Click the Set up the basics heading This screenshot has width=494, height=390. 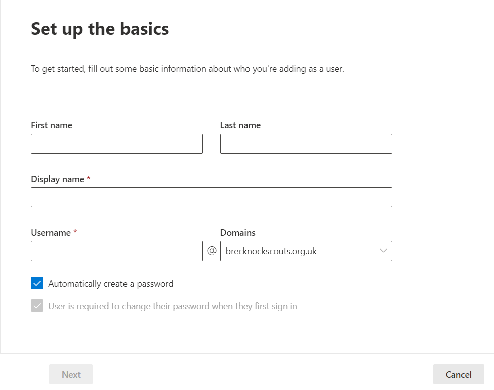pos(99,29)
